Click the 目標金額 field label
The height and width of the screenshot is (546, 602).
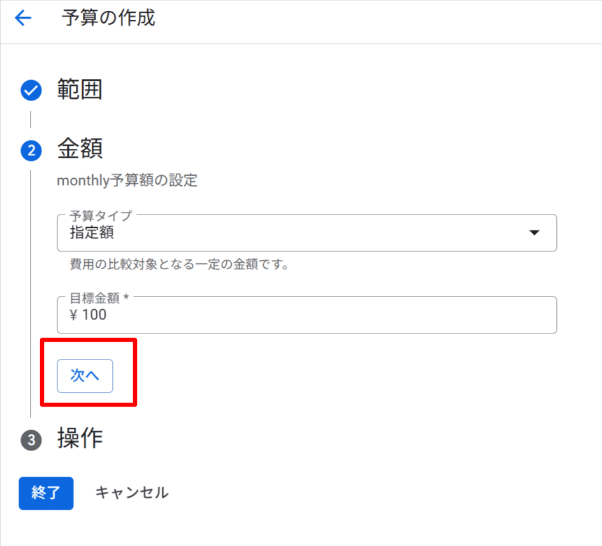pyautogui.click(x=99, y=298)
